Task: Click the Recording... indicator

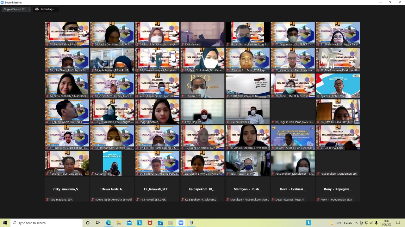Action: (x=46, y=9)
